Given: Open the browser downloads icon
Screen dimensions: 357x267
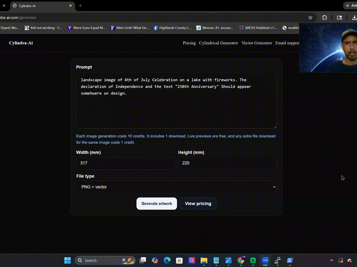Looking at the screenshot, I should [x=354, y=17].
